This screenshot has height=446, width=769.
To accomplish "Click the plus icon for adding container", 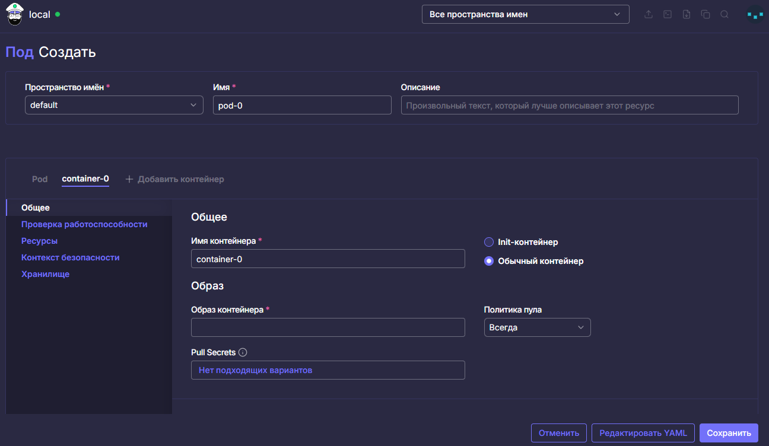I will pyautogui.click(x=129, y=179).
